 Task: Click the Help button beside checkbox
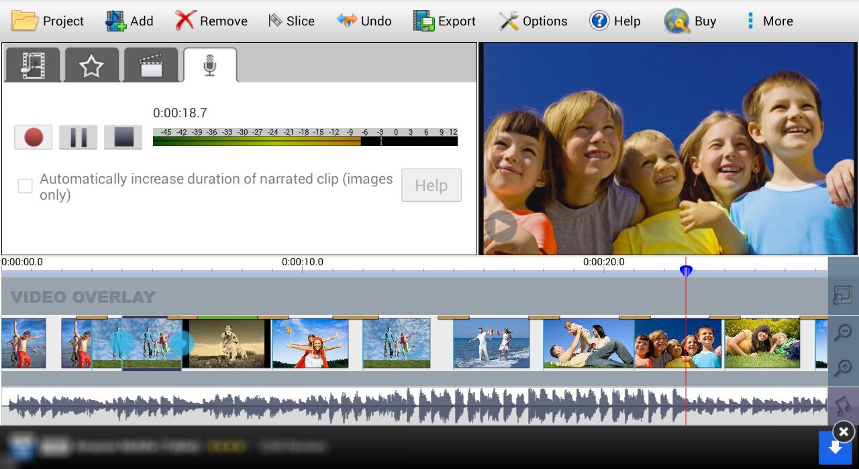tap(431, 185)
